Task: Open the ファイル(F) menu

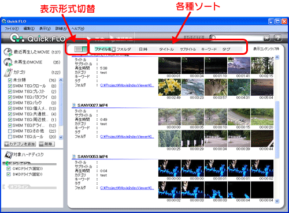Action: (12, 28)
